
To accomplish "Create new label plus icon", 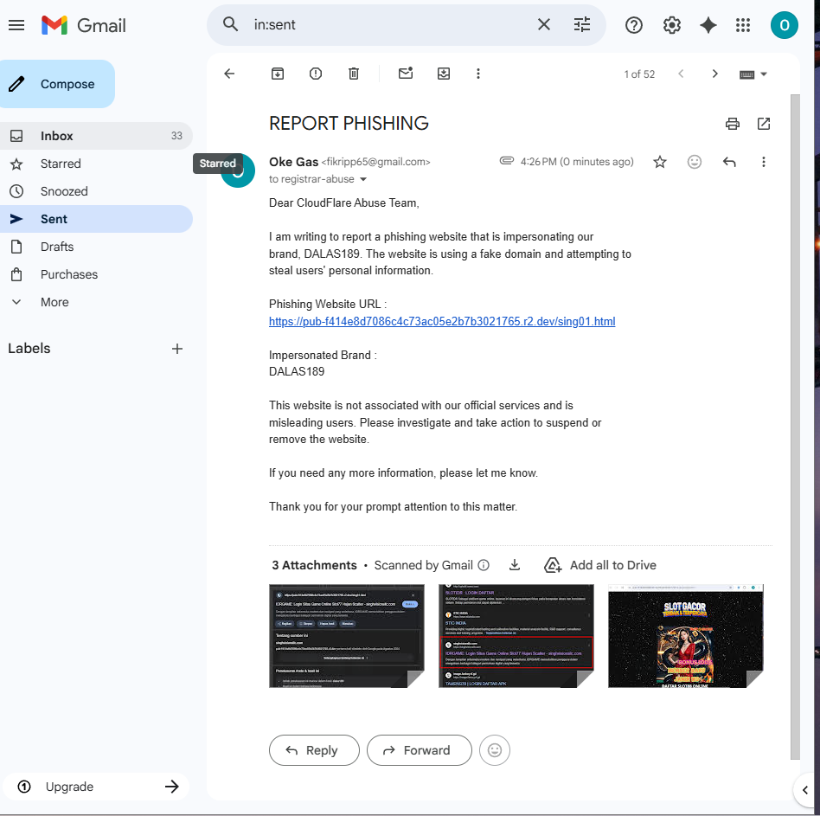I will pyautogui.click(x=177, y=349).
